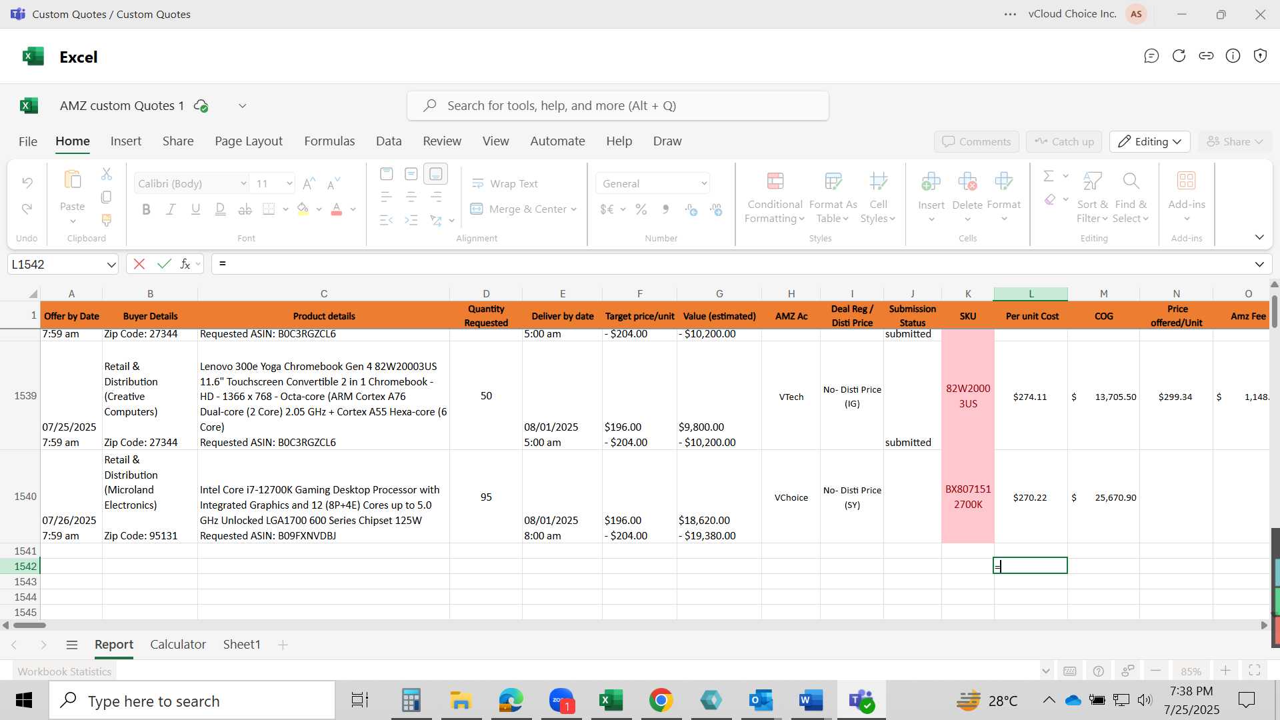Image resolution: width=1280 pixels, height=720 pixels.
Task: Switch to the Data tab
Action: (x=389, y=141)
